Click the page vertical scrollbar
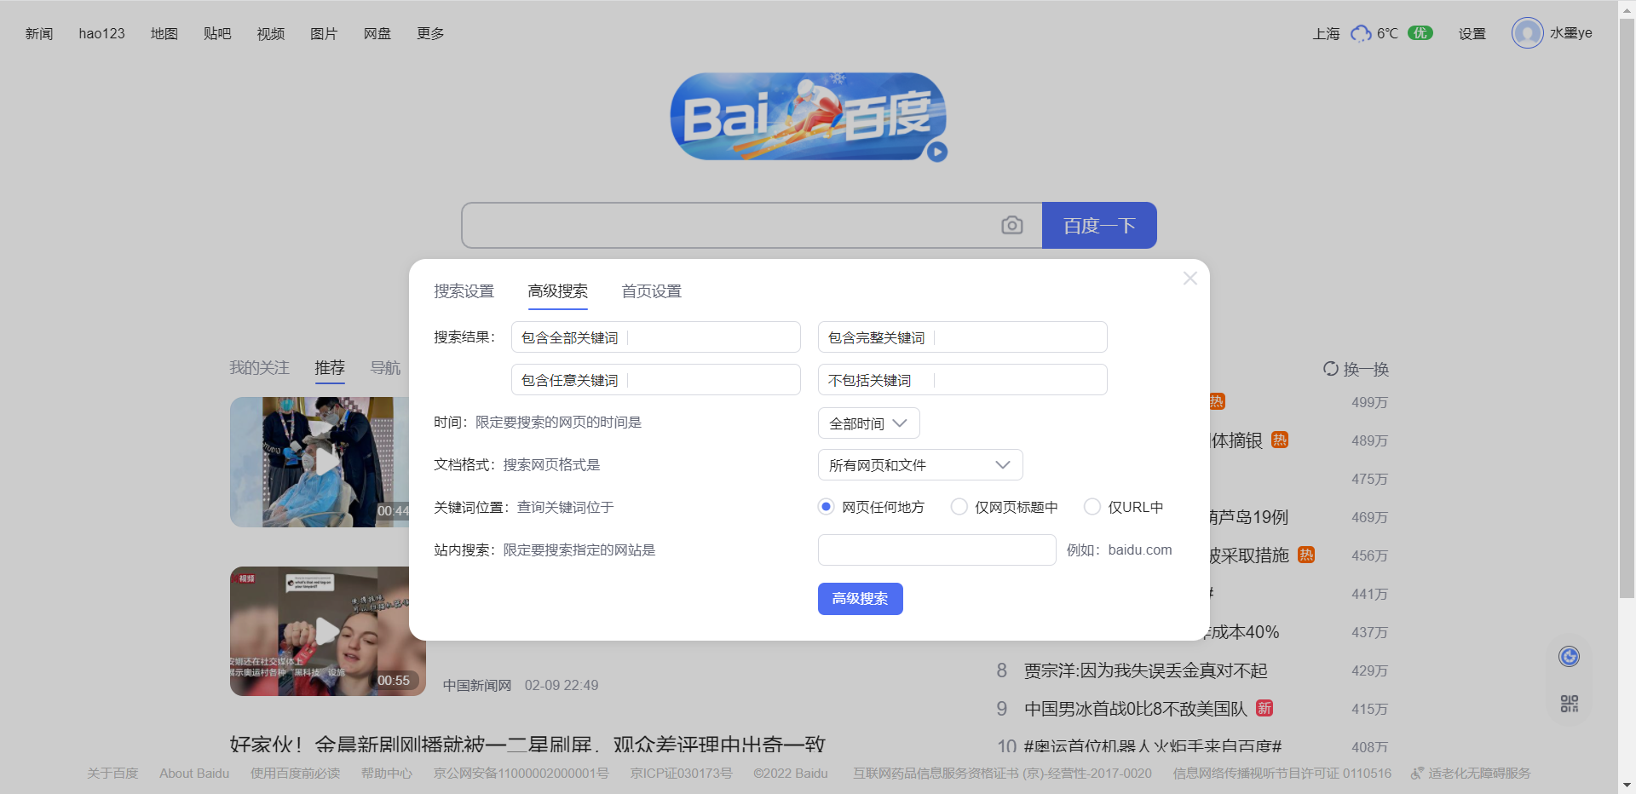The height and width of the screenshot is (794, 1636). (x=1627, y=307)
